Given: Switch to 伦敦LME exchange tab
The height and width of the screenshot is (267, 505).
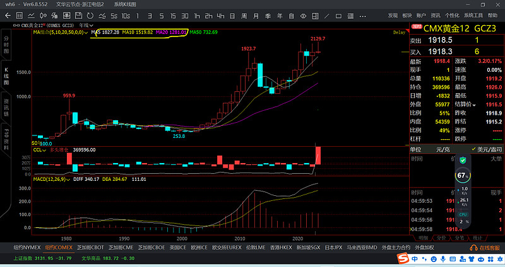Looking at the screenshot, I should click(x=256, y=247).
